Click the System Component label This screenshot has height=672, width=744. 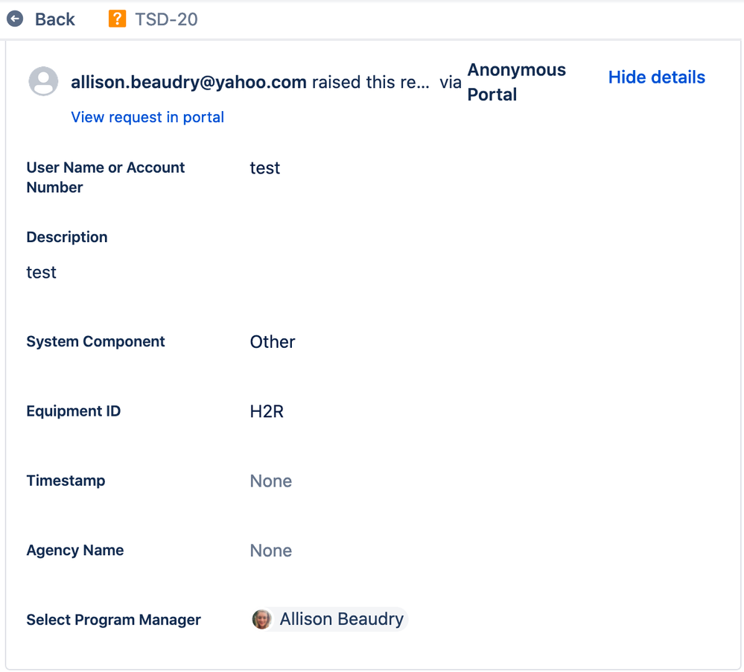point(95,341)
